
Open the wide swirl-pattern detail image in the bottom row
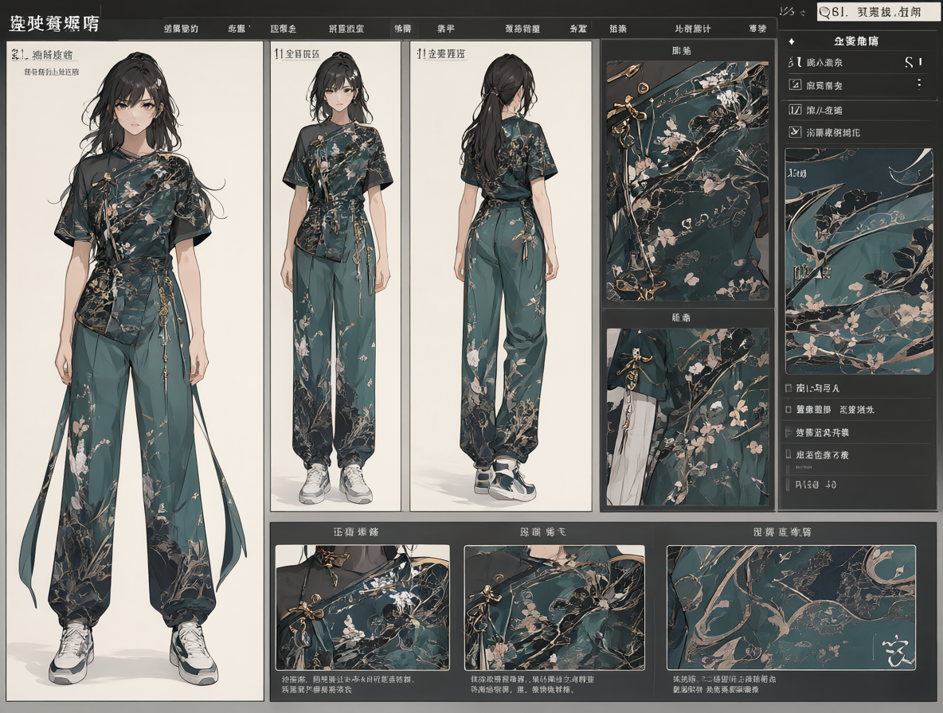791,607
